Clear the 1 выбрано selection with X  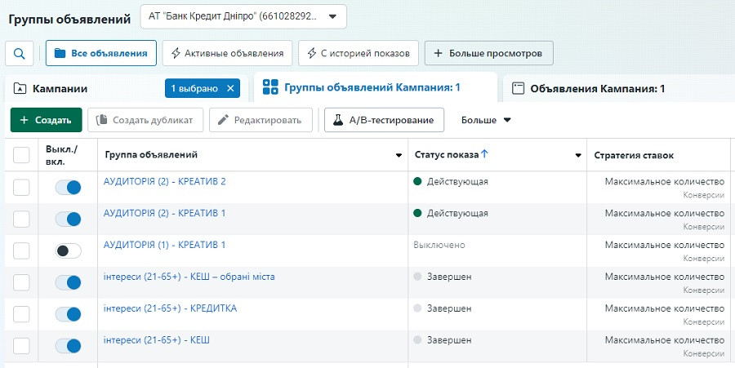coord(230,88)
